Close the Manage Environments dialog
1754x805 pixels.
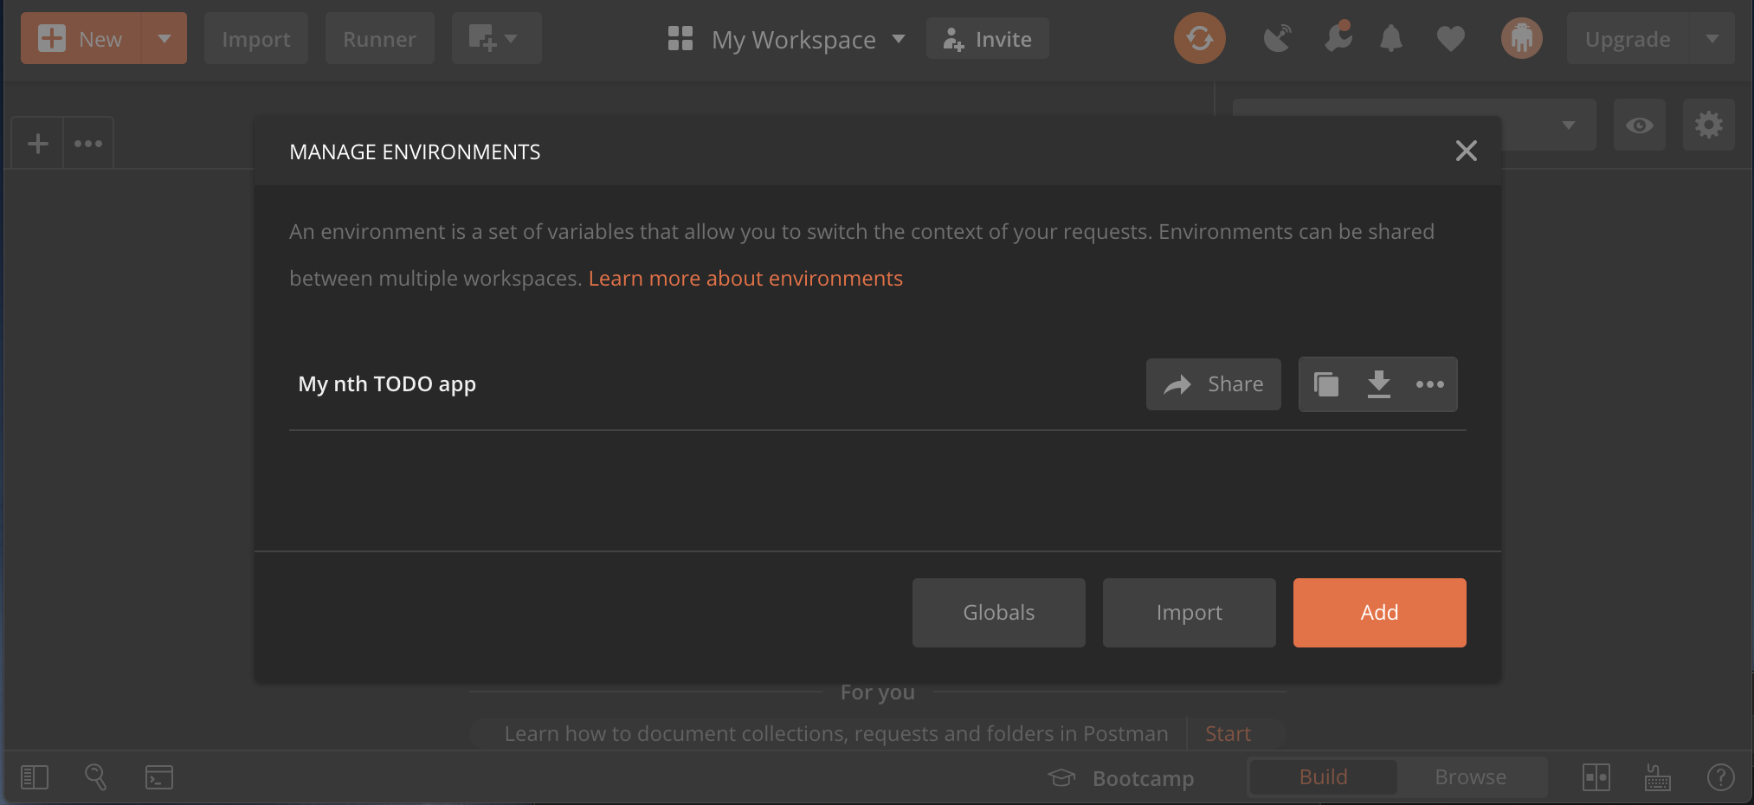(1466, 151)
